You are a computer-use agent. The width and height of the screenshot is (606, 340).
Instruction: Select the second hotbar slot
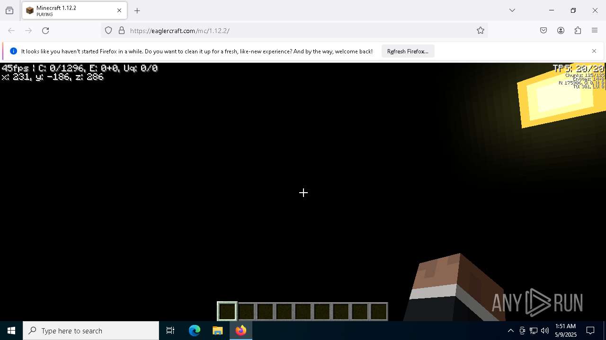click(x=246, y=312)
